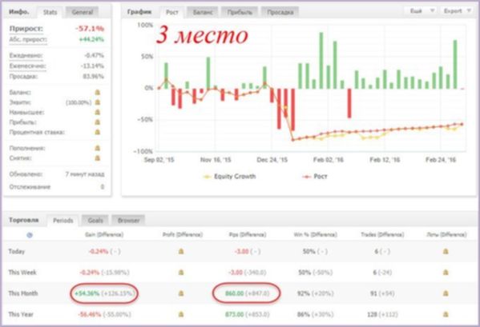Click the Прирост label link
The image size is (480, 327).
pos(26,29)
